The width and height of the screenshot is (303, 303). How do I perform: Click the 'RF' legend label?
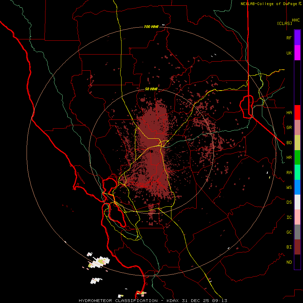(x=289, y=38)
